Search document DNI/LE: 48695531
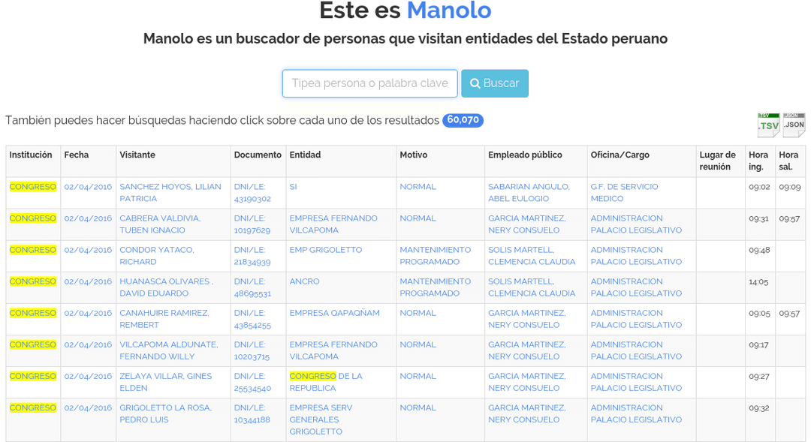Screen dimensions: 811x442 [x=252, y=287]
